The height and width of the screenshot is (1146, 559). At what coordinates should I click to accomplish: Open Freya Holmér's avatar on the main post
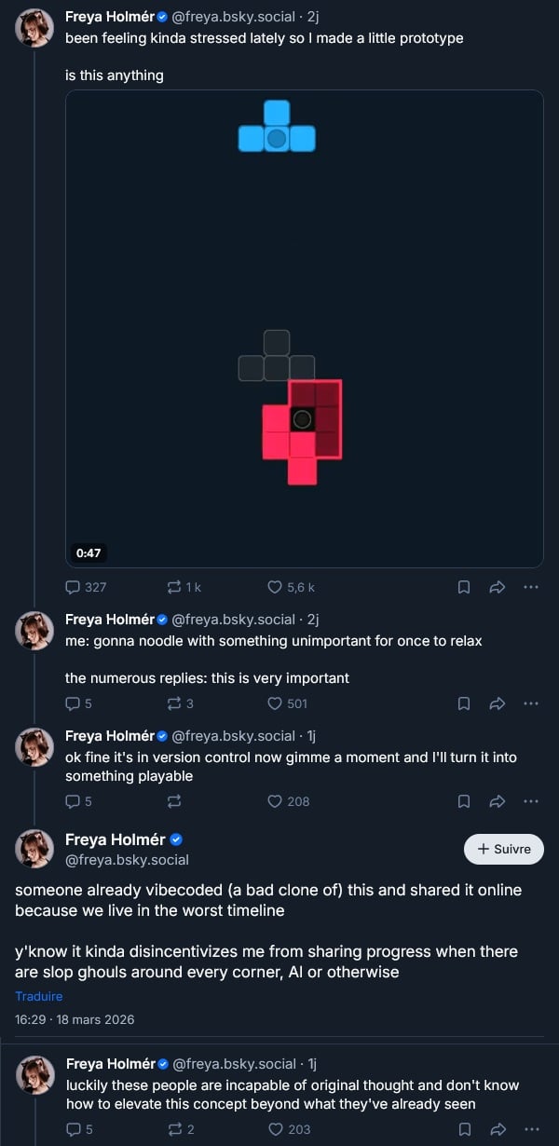click(x=34, y=849)
